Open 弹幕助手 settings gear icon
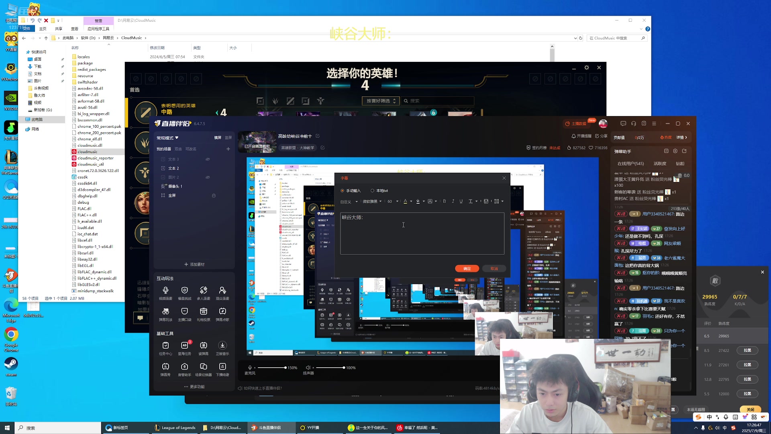Image resolution: width=771 pixels, height=434 pixels. pyautogui.click(x=675, y=151)
